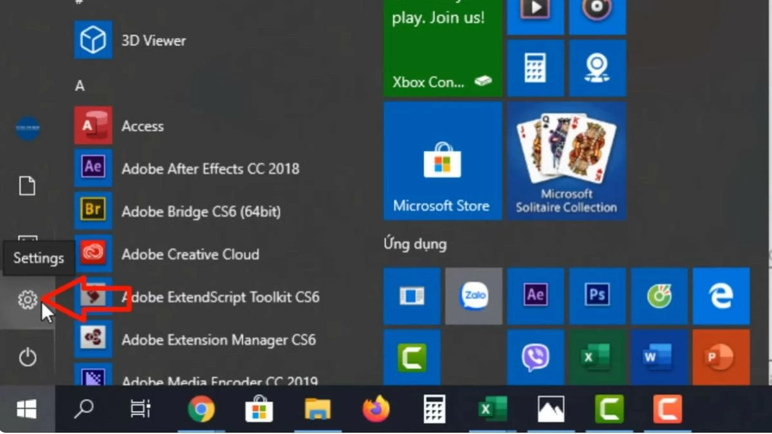
Task: Open the PowerPoint tile
Action: pos(721,357)
